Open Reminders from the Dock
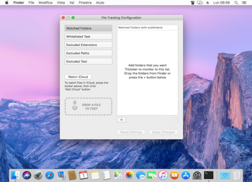Screen dimensions: 252x182 click(106, 175)
